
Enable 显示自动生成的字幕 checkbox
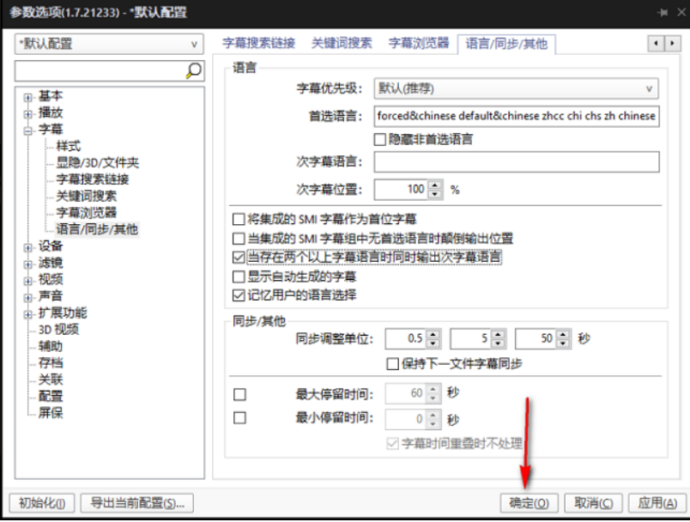point(239,276)
